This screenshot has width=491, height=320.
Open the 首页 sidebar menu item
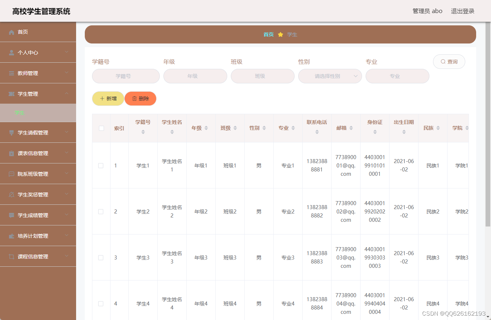(x=38, y=32)
